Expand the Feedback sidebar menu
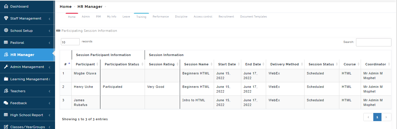This screenshot has height=129, width=397. click(x=49, y=103)
